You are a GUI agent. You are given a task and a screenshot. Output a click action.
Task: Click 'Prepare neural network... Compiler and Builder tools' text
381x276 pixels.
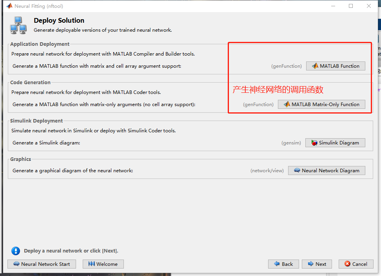point(103,54)
